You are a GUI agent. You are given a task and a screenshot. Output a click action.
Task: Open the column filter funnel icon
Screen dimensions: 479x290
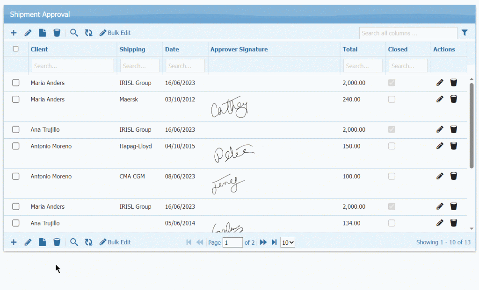tap(464, 33)
